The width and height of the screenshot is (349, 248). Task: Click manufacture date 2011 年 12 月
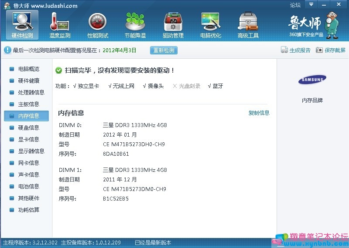tap(120, 180)
